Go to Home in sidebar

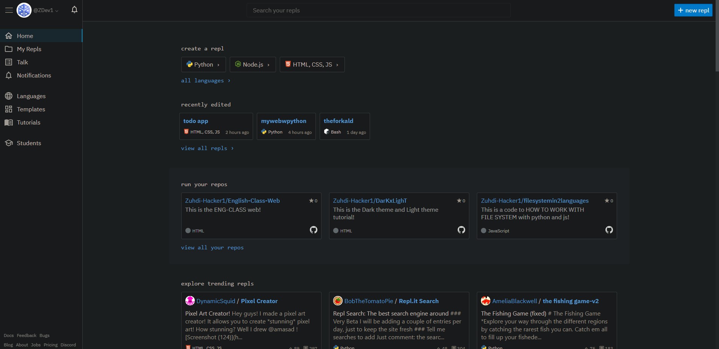point(41,36)
